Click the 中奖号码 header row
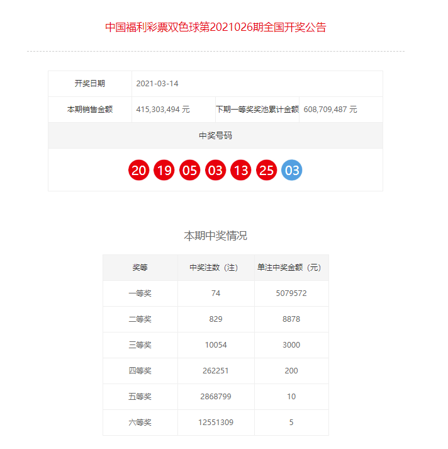 point(215,135)
